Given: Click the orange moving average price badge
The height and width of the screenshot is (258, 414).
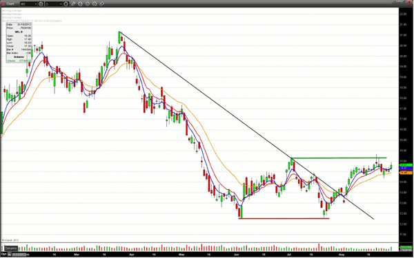Looking at the screenshot, I should point(406,173).
